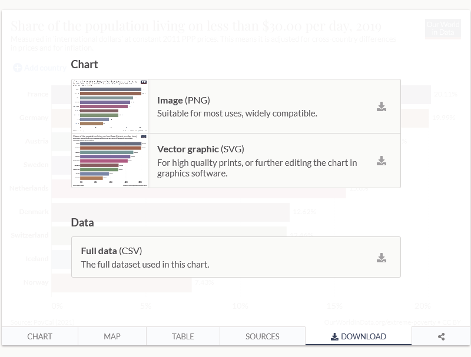Switch to the Chart tab

click(x=39, y=336)
